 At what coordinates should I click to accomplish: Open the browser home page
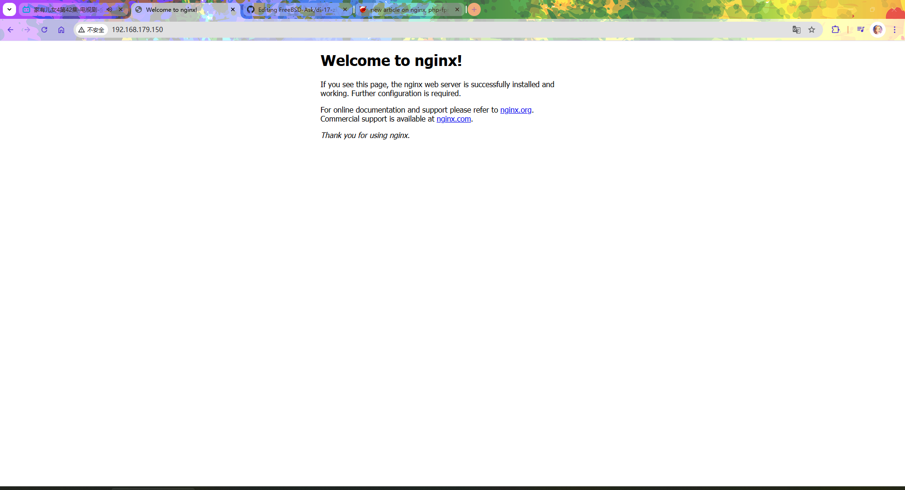click(x=61, y=30)
